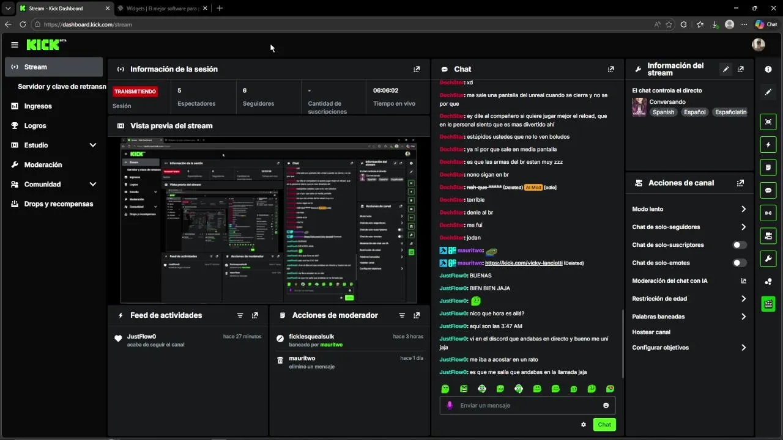Image resolution: width=783 pixels, height=440 pixels.
Task: Toggle the document moderator actions sidebar icon
Action: click(x=768, y=167)
